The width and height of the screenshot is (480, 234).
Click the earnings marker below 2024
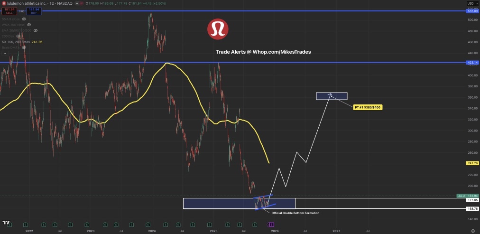(x=148, y=225)
